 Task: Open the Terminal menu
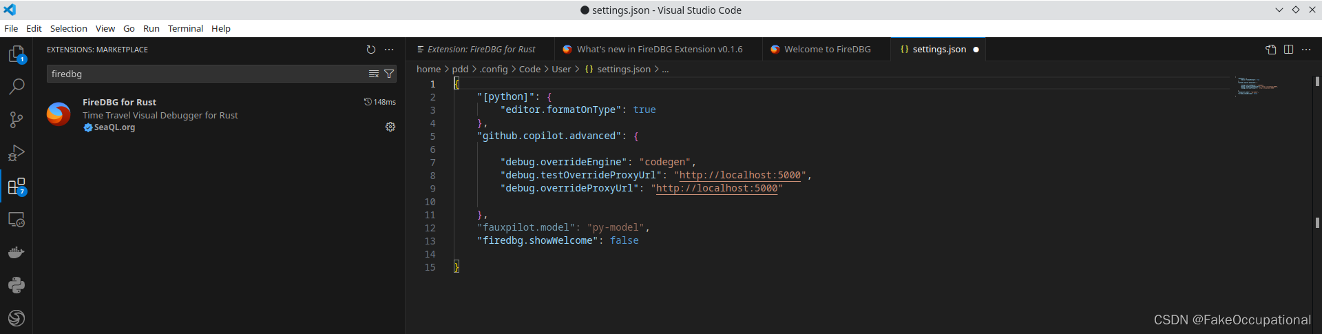click(x=186, y=28)
